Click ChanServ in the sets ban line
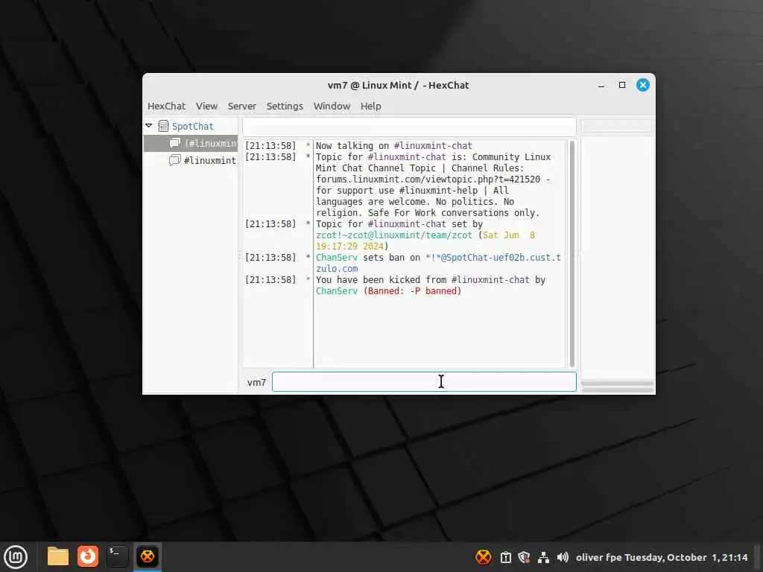This screenshot has width=763, height=572. [337, 258]
